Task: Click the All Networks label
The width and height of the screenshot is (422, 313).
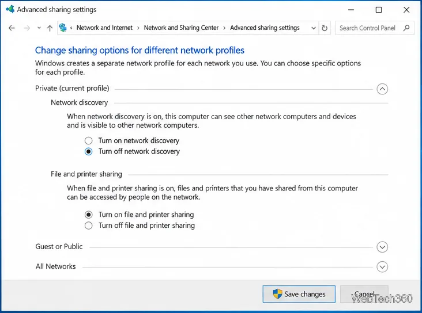Action: (x=56, y=266)
